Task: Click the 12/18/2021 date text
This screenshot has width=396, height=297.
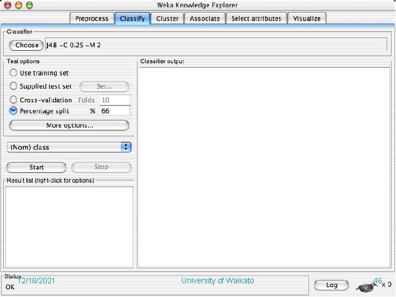Action: coord(36,280)
